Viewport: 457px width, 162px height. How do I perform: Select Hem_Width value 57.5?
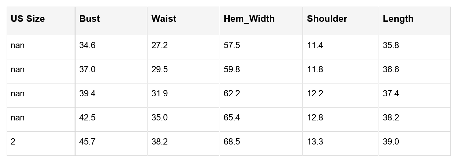click(x=232, y=46)
